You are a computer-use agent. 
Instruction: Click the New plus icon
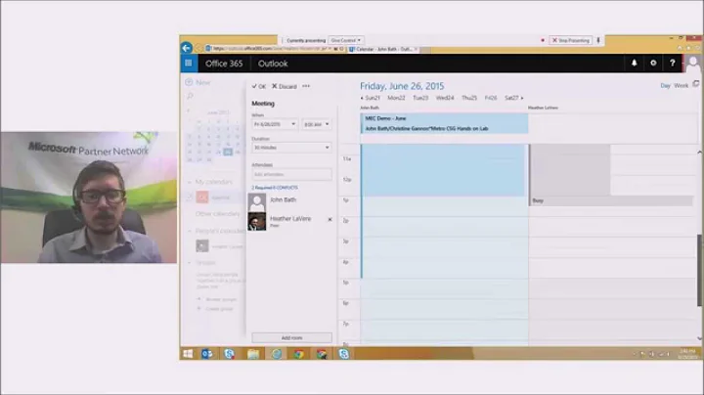[189, 82]
